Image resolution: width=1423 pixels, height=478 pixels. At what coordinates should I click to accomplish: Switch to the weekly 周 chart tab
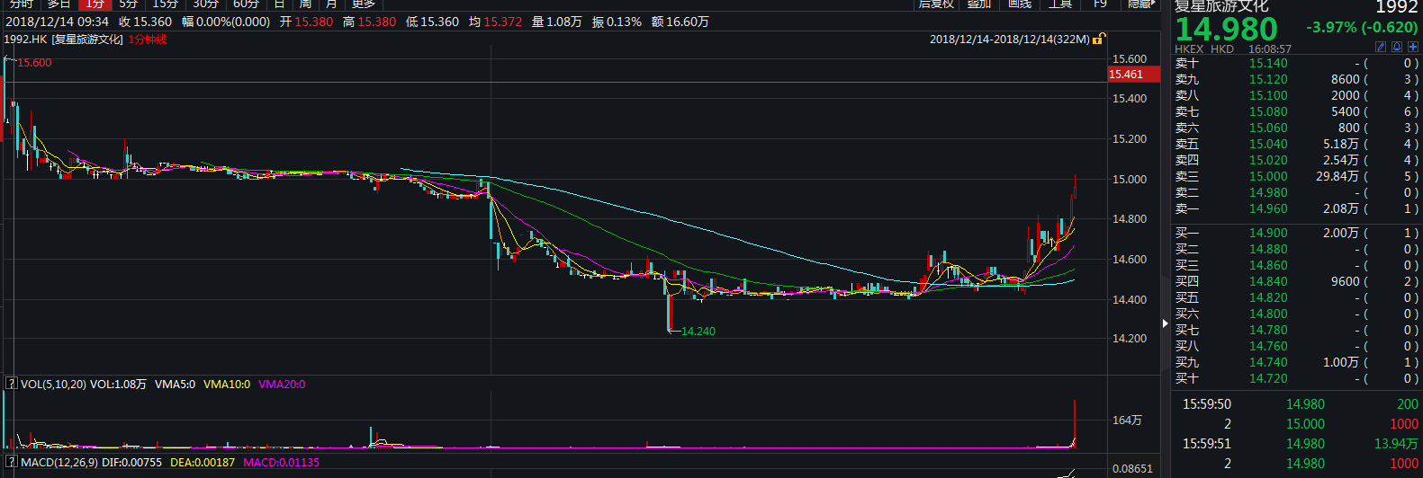[x=305, y=4]
